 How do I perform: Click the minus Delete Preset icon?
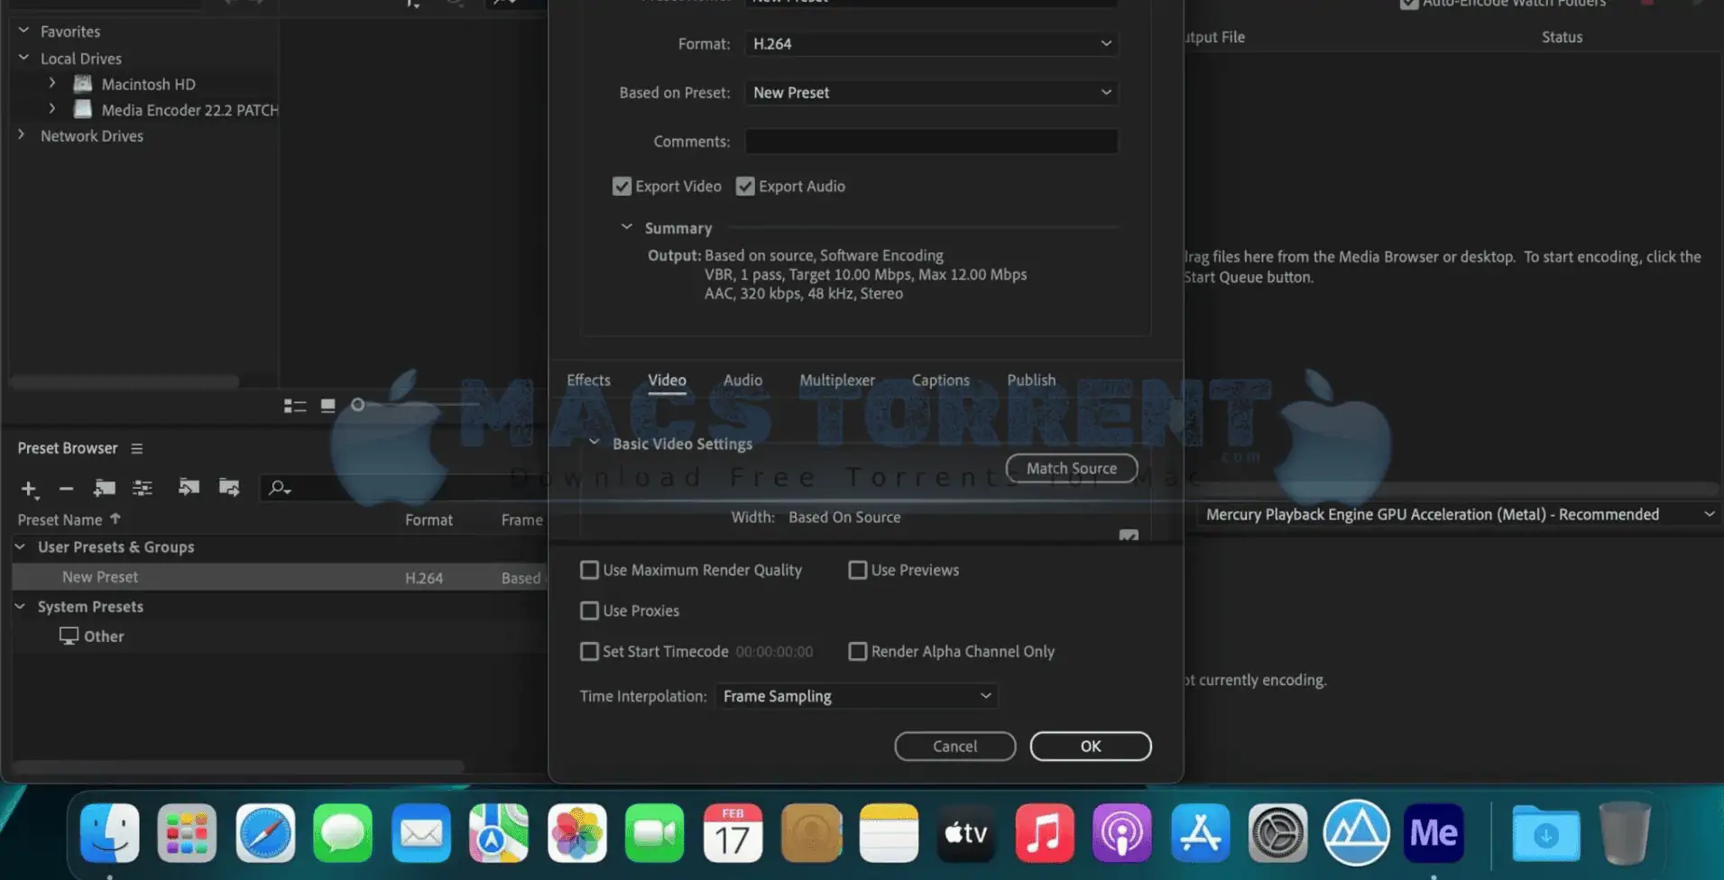pyautogui.click(x=66, y=489)
